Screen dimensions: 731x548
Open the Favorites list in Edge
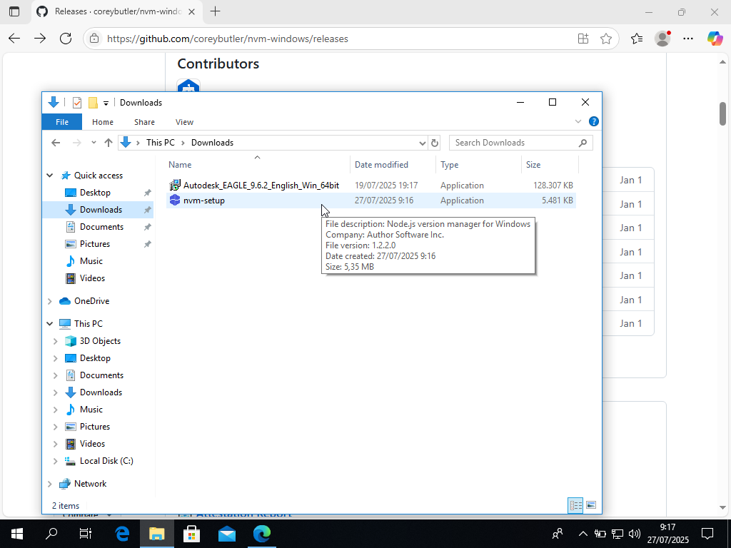pyautogui.click(x=636, y=39)
